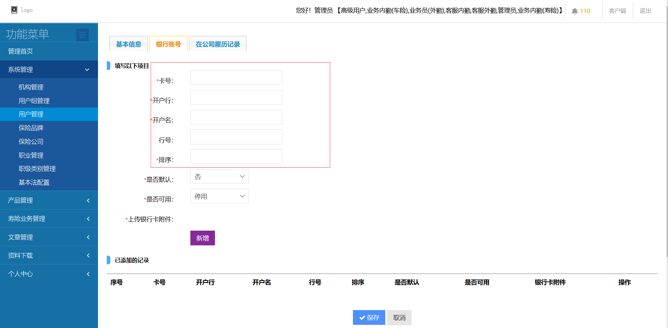The height and width of the screenshot is (328, 668).
Task: Open the 是否默认 dropdown
Action: pos(220,176)
